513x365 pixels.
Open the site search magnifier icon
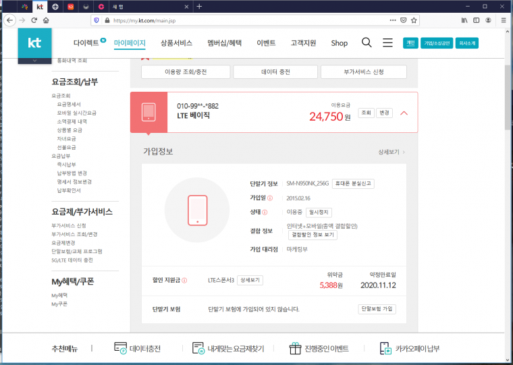367,43
